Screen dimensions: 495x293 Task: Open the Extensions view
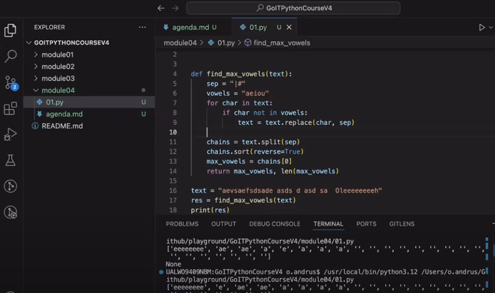point(10,108)
